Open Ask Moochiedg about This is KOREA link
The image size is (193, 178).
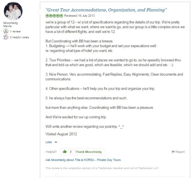pos(83,160)
